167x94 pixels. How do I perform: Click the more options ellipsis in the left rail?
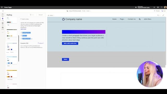(3, 32)
